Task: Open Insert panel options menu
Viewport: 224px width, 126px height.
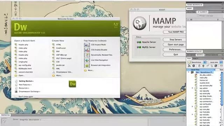Action: tap(222, 8)
